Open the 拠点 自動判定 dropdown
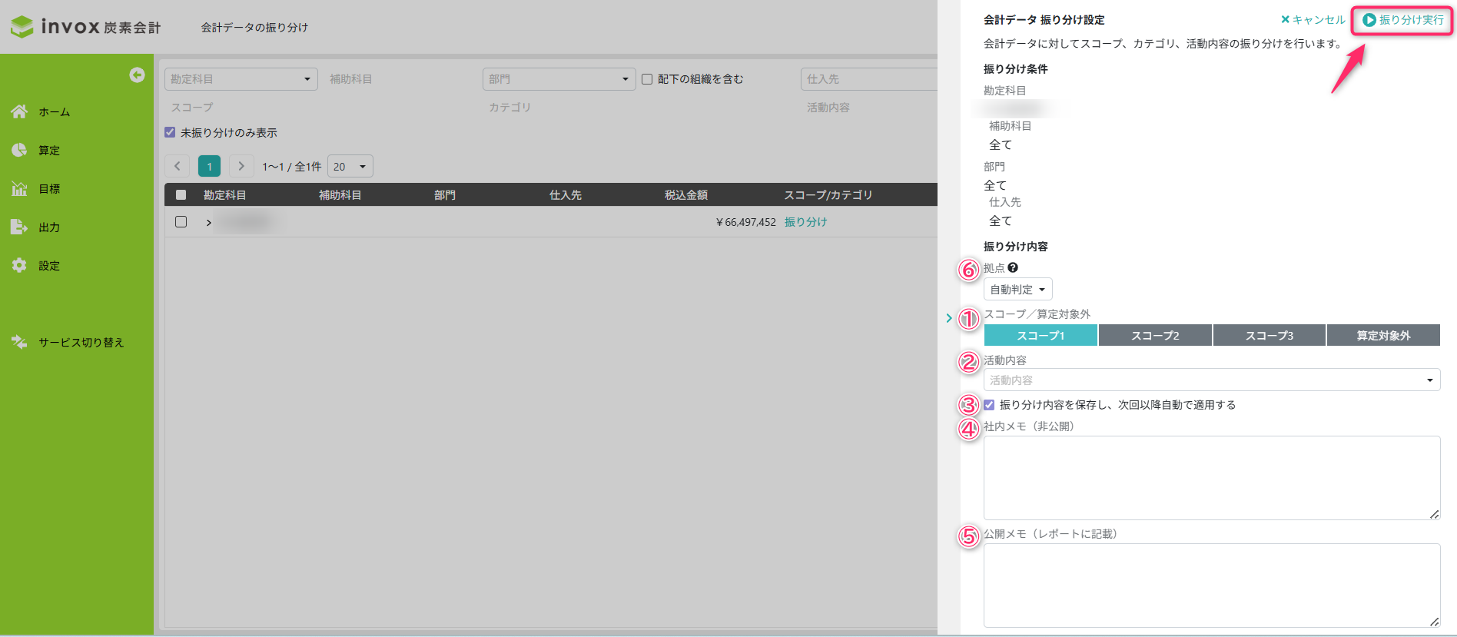This screenshot has width=1457, height=637. pos(1017,290)
